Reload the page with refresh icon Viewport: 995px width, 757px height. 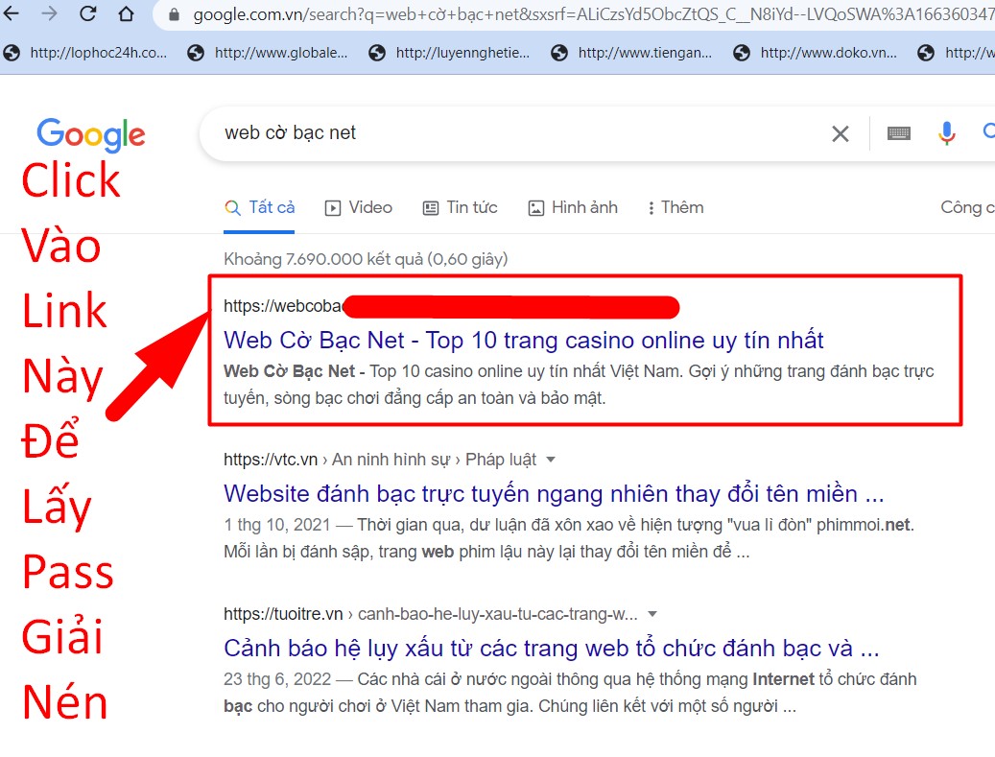pyautogui.click(x=88, y=13)
